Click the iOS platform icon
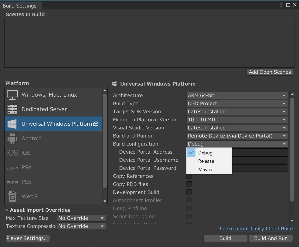 coord(12,153)
